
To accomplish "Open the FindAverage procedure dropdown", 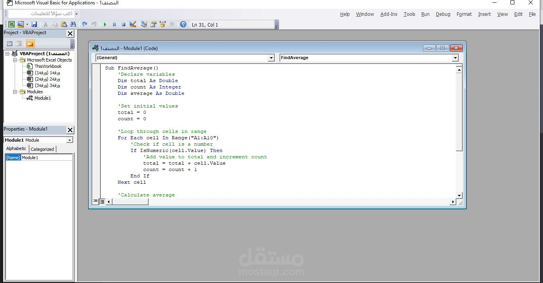I will pos(455,58).
